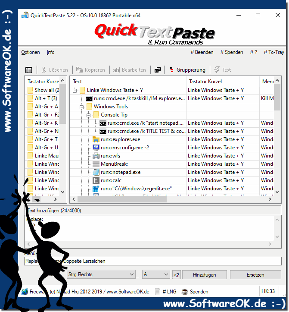The width and height of the screenshot is (289, 312).
Task: Click the # LNG language link
Action: click(169, 292)
